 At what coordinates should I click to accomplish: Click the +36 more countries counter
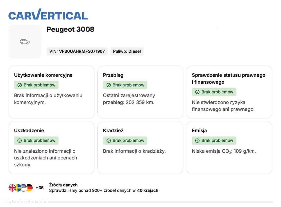(x=40, y=188)
